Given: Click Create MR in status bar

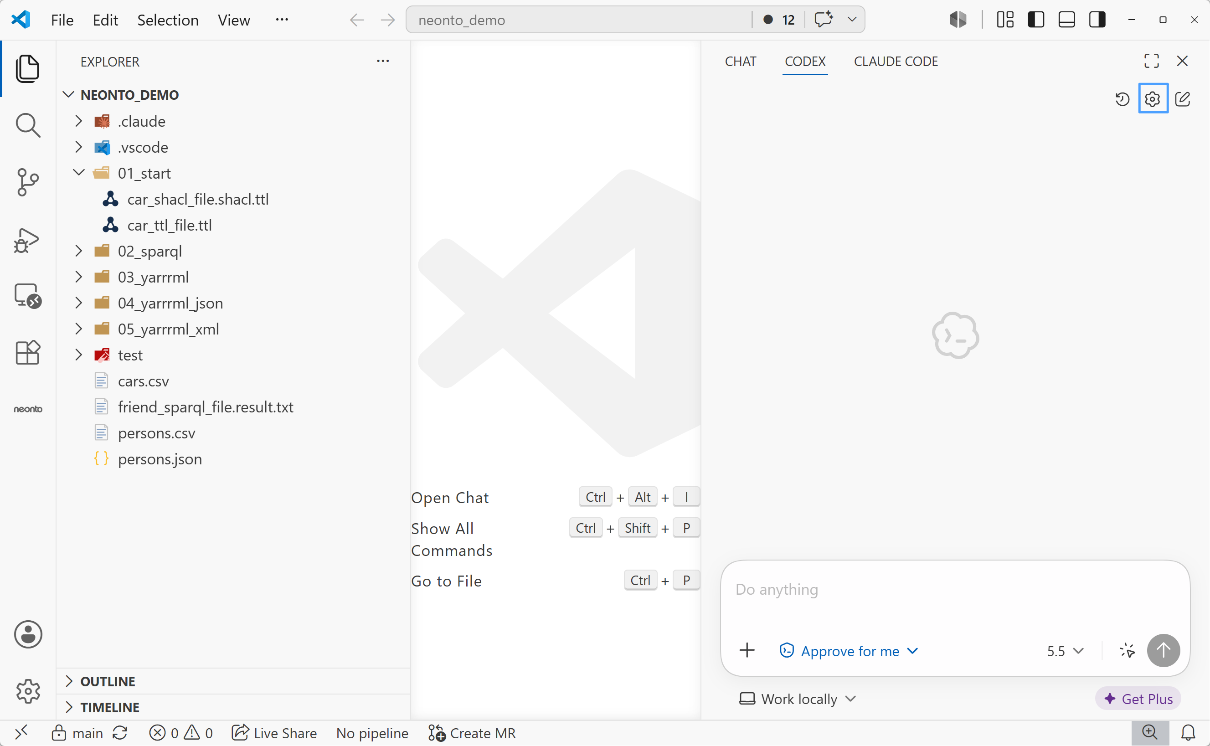Looking at the screenshot, I should click(x=472, y=733).
